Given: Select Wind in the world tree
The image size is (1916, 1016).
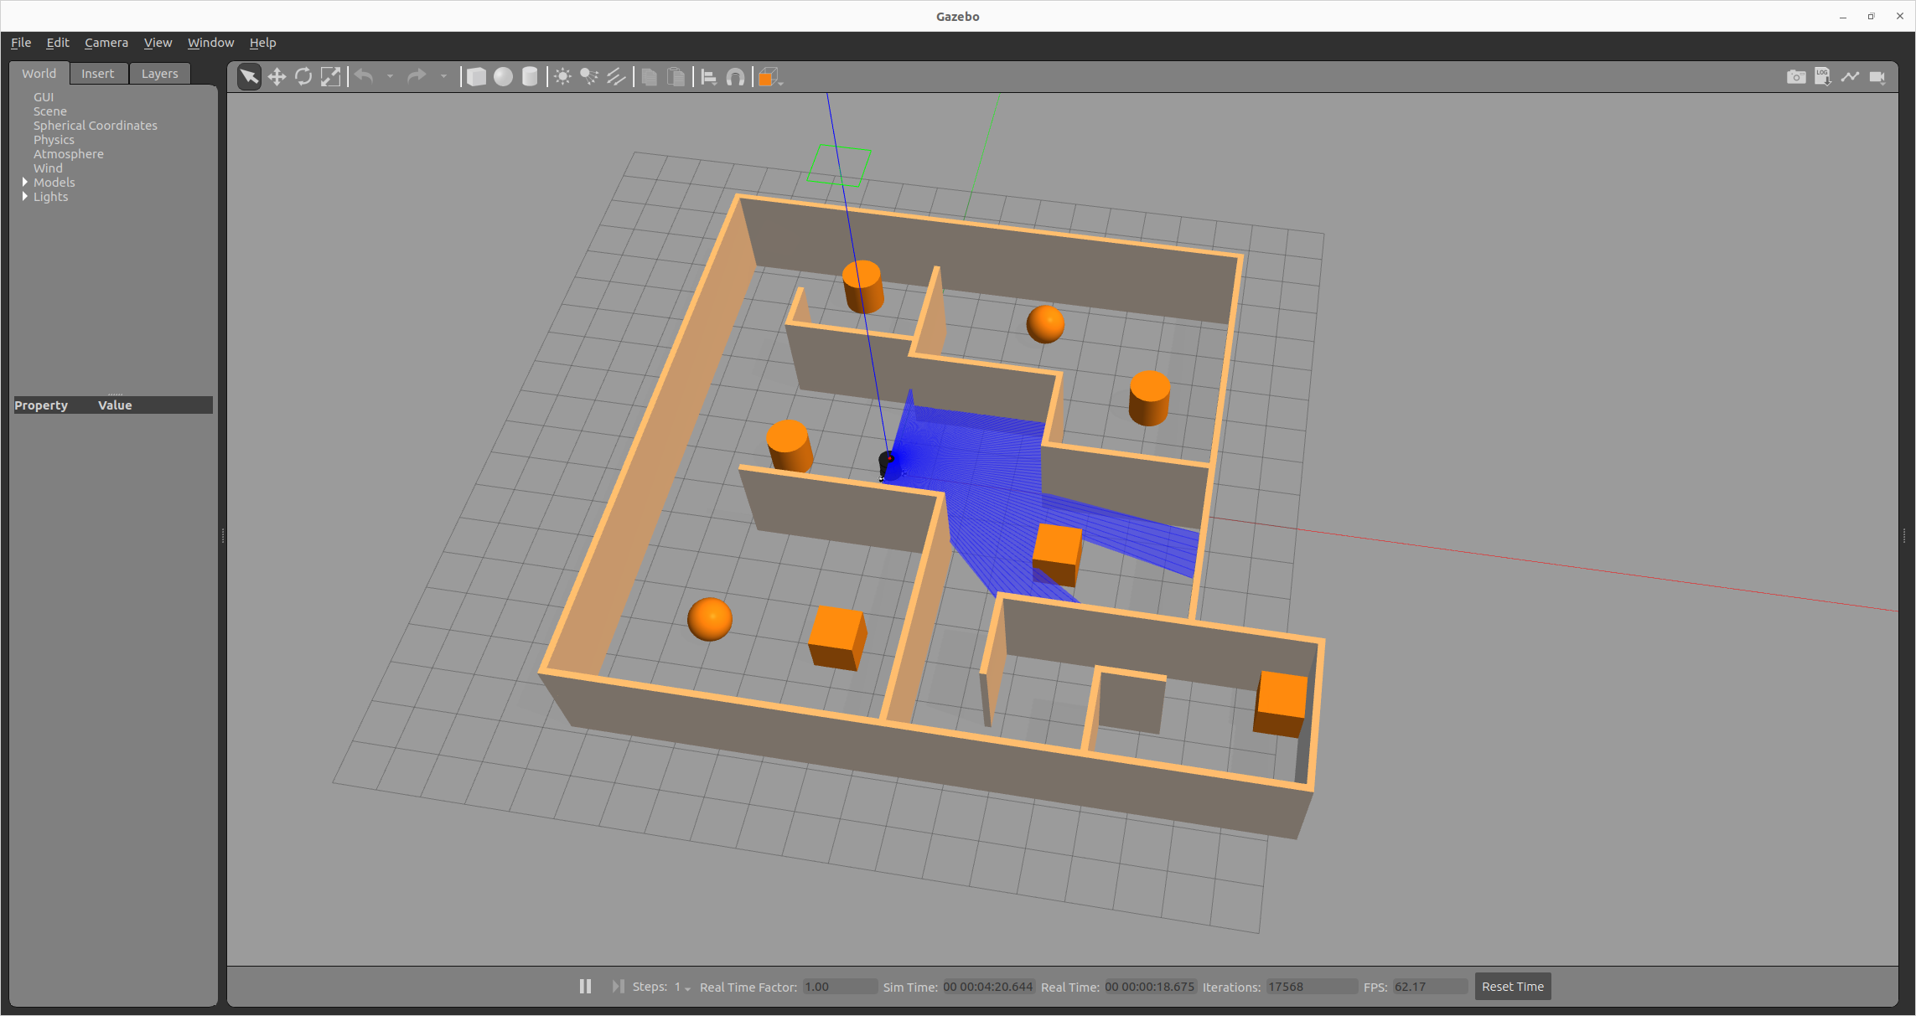Looking at the screenshot, I should point(48,168).
